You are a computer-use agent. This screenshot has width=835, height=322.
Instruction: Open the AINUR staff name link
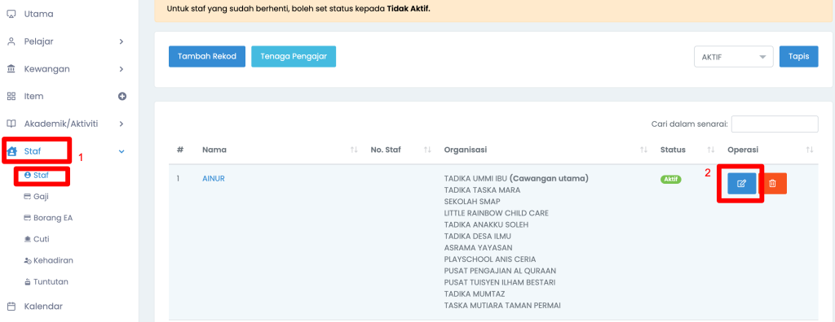pyautogui.click(x=214, y=179)
